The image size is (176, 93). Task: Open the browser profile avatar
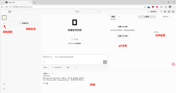click(170, 7)
